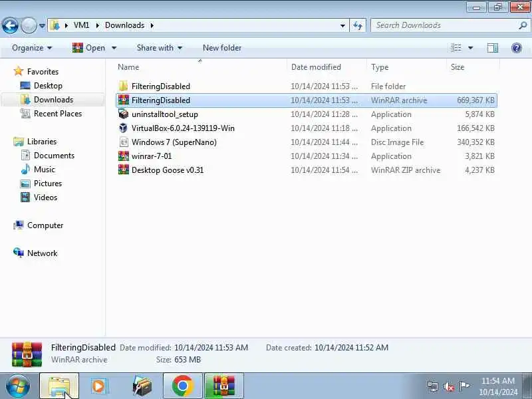Click the large WinRAR icon in details pane
This screenshot has height=399, width=532.
[27, 354]
